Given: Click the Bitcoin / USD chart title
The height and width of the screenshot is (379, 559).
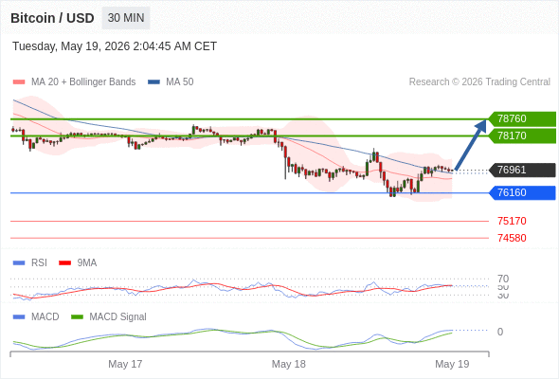Looking at the screenshot, I should pos(52,18).
